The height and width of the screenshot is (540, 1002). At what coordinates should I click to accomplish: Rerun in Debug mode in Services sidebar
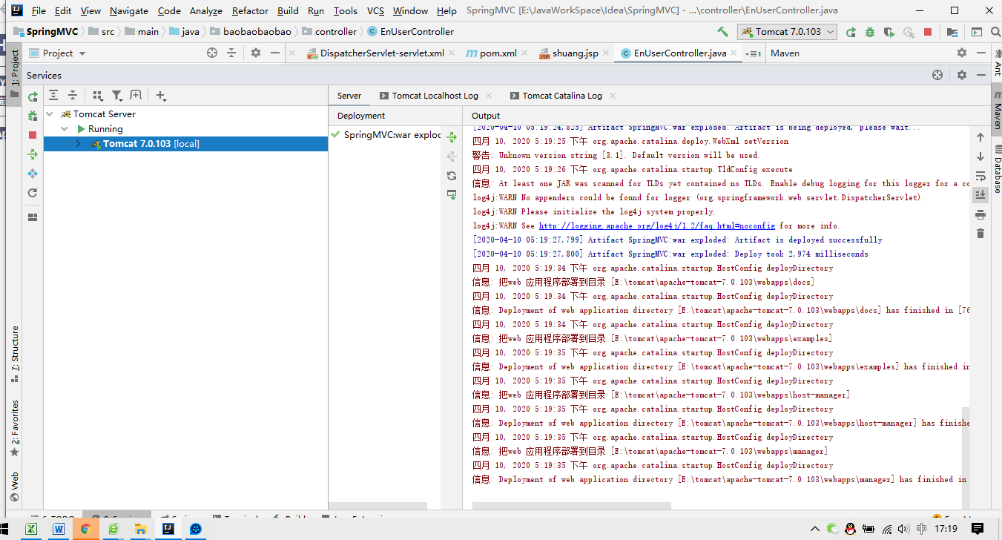click(33, 116)
